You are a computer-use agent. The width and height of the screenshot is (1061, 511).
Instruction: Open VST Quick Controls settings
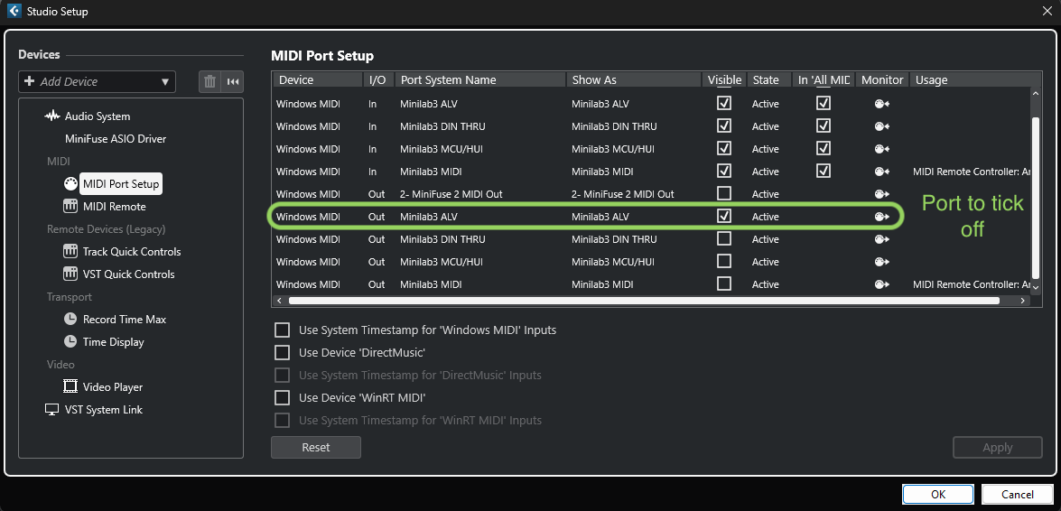tap(128, 274)
